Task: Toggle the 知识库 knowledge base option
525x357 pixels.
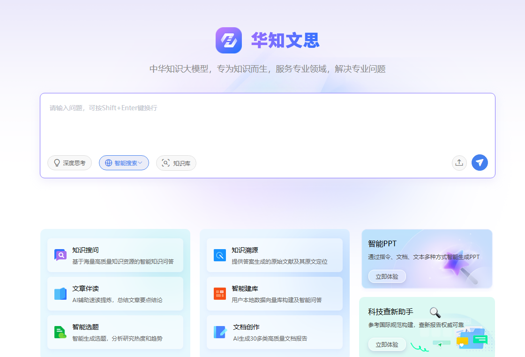Action: (176, 163)
